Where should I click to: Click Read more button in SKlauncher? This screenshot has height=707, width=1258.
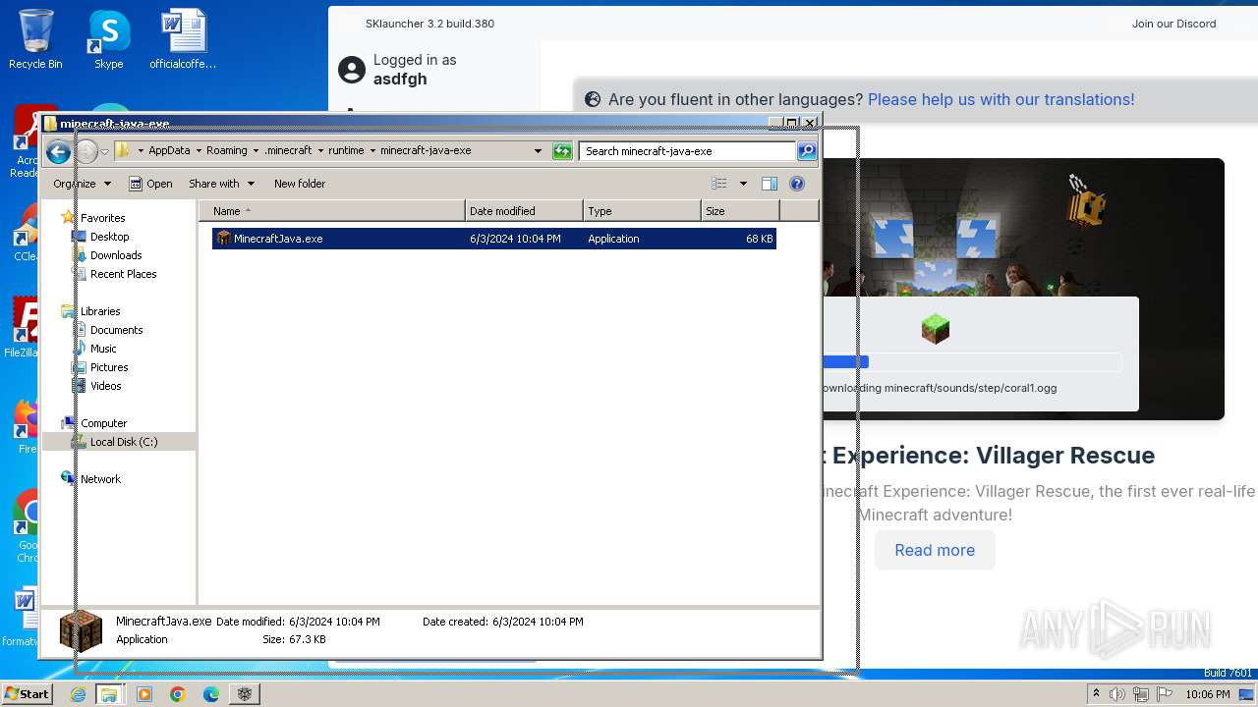point(935,550)
